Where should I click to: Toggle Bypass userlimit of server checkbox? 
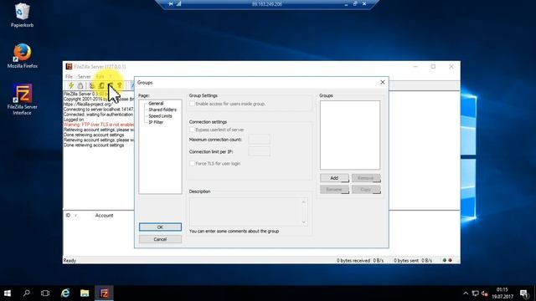coord(192,130)
